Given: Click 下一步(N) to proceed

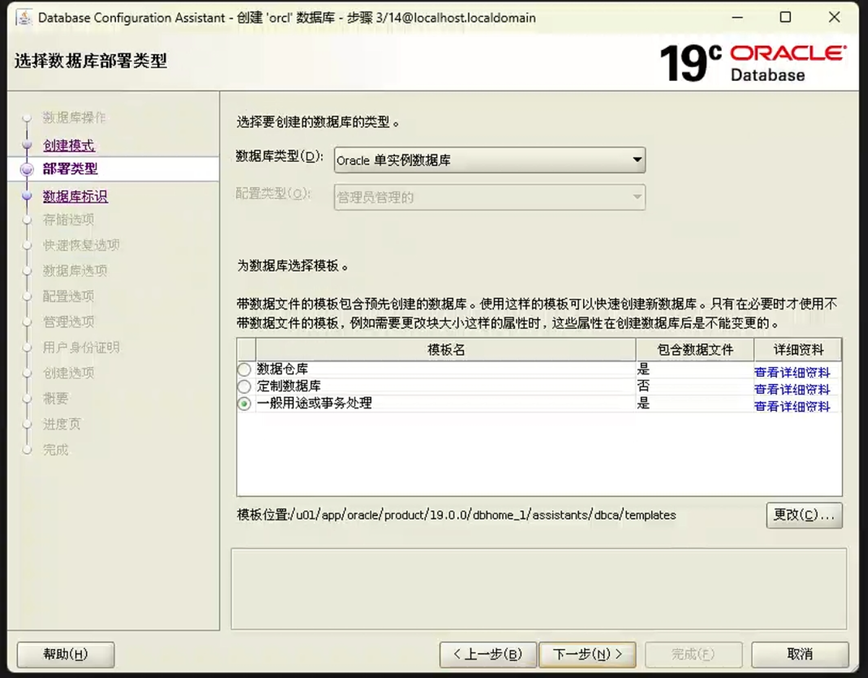Looking at the screenshot, I should [x=587, y=654].
